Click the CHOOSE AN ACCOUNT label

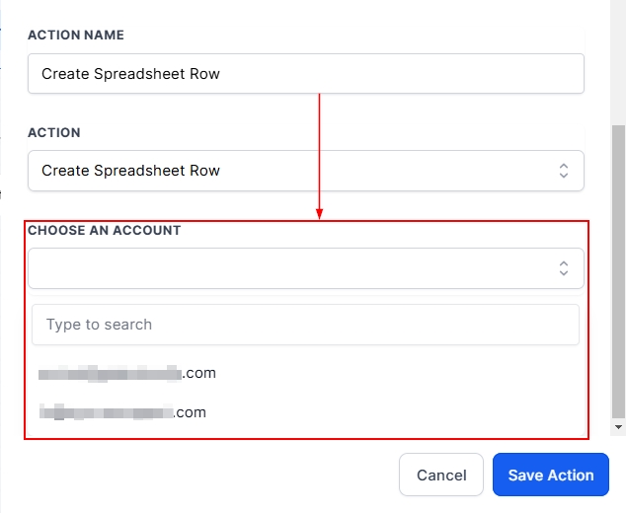(x=104, y=230)
